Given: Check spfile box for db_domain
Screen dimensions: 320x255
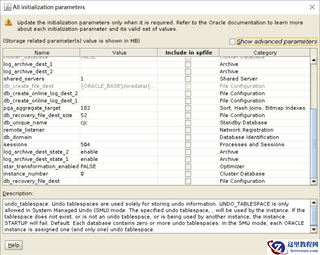Looking at the screenshot, I should 188,137.
